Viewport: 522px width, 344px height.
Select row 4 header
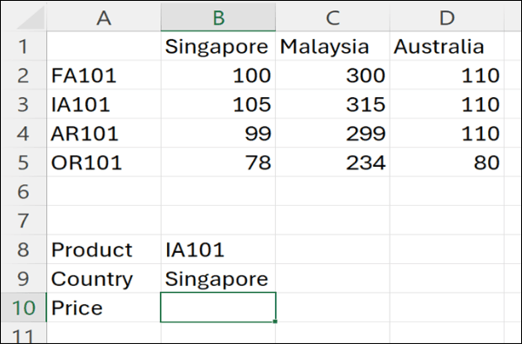coord(23,133)
